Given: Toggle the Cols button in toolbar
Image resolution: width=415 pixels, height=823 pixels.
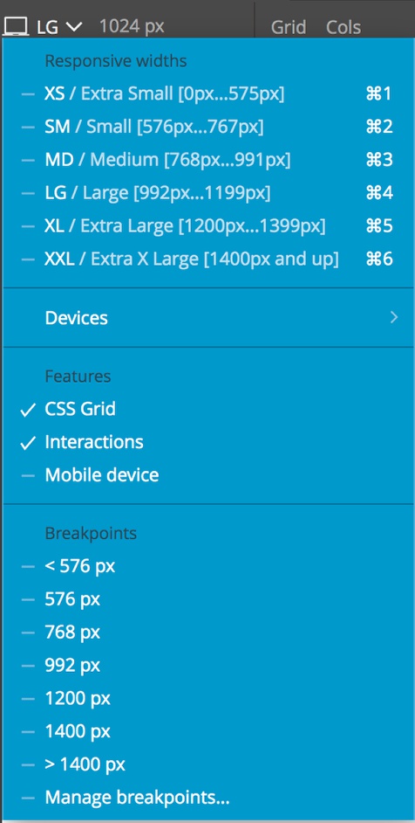Looking at the screenshot, I should [344, 27].
